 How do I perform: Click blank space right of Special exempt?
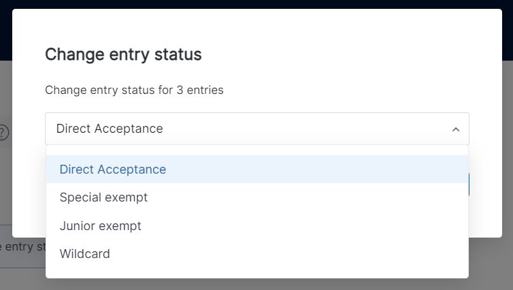point(308,197)
